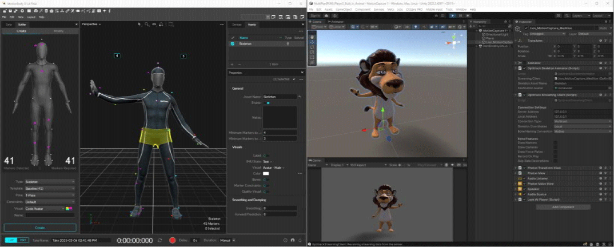Click Motive headphone icon in status bar
Screen dimensions: 614x247
292,240
